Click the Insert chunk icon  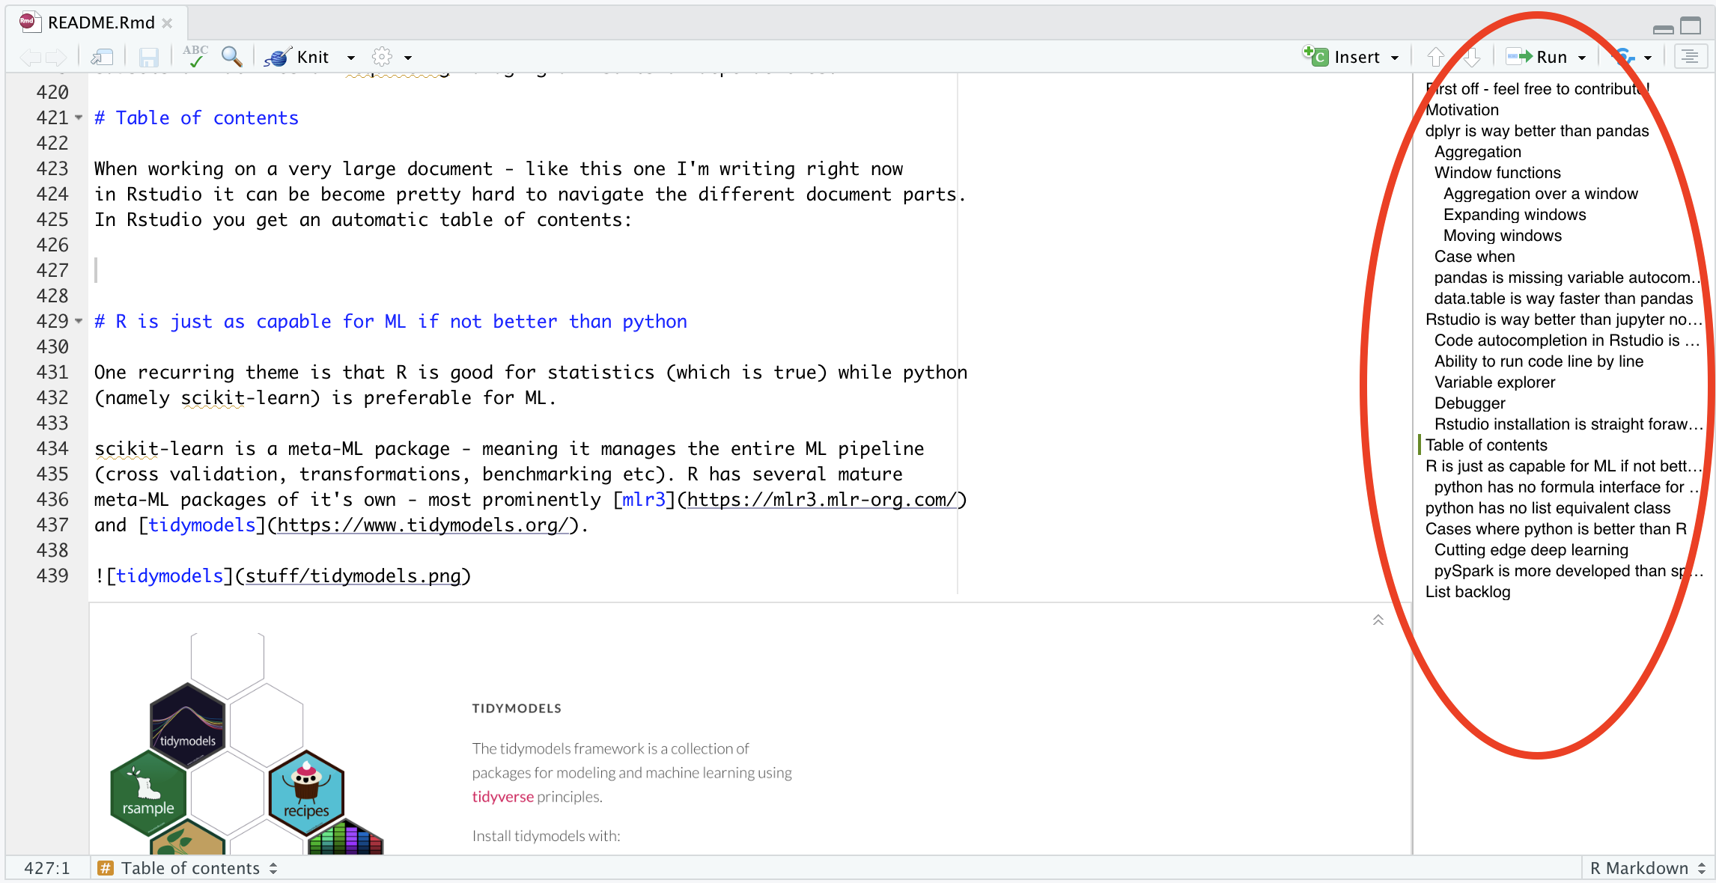pyautogui.click(x=1315, y=56)
